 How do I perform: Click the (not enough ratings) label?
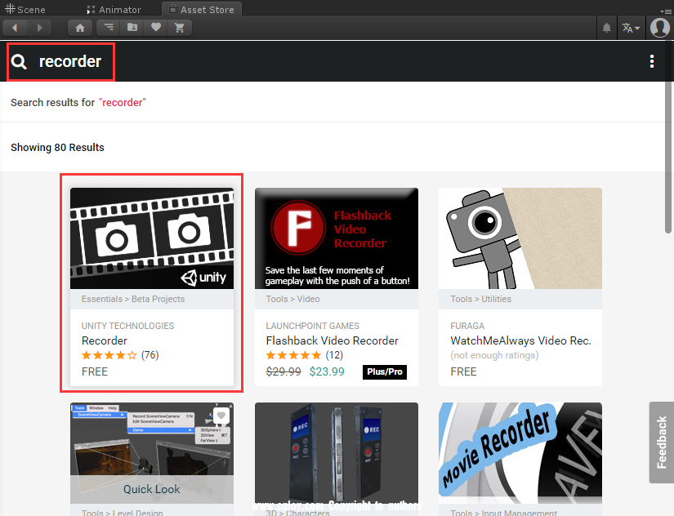click(494, 355)
